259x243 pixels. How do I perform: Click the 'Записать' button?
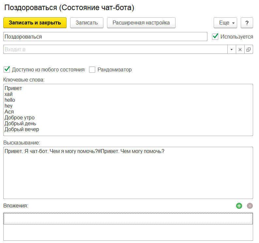(x=86, y=23)
